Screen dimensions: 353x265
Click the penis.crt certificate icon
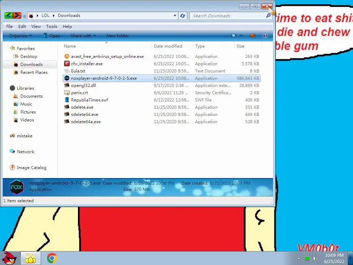(67, 92)
